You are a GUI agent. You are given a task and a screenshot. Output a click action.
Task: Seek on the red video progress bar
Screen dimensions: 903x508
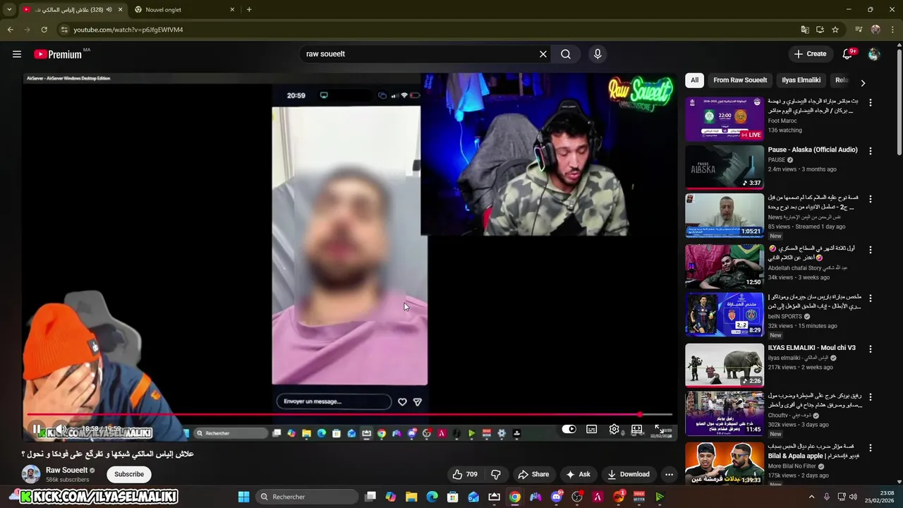click(349, 415)
